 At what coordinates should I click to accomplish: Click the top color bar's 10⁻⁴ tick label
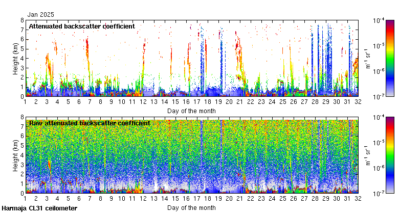[379, 20]
